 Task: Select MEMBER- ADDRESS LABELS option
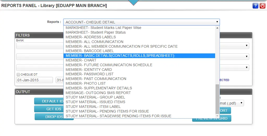[91, 37]
